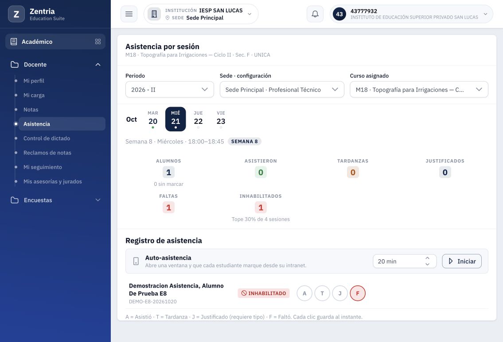Select the Asistencia sidebar item

coord(62,124)
